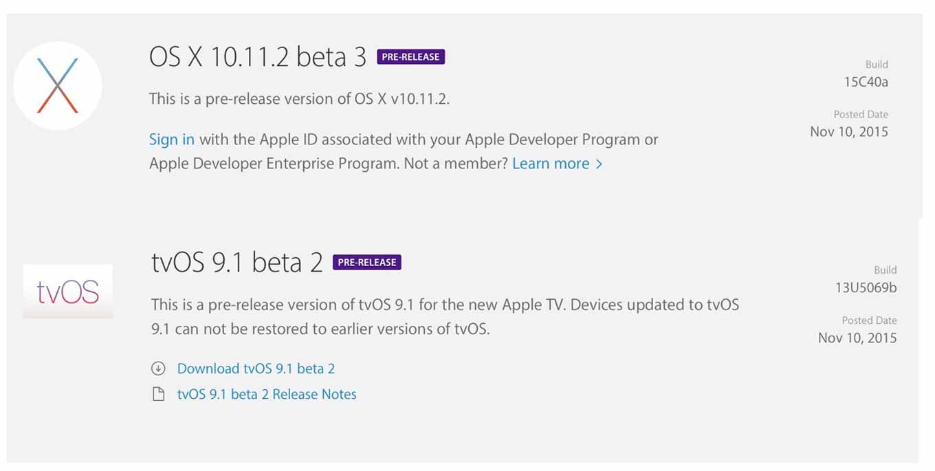The image size is (935, 471).
Task: Click the OS X posted date Nov 10, 2015
Action: [849, 132]
